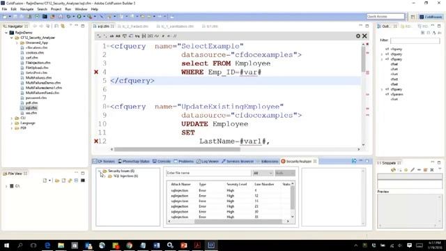Open the Problems tab

[x=183, y=161]
